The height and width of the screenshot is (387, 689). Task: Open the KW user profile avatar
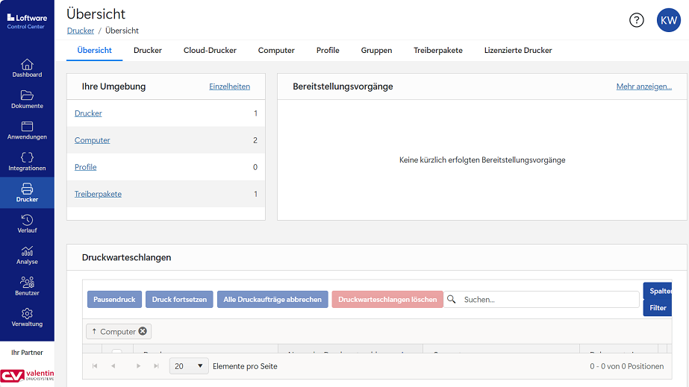(668, 20)
